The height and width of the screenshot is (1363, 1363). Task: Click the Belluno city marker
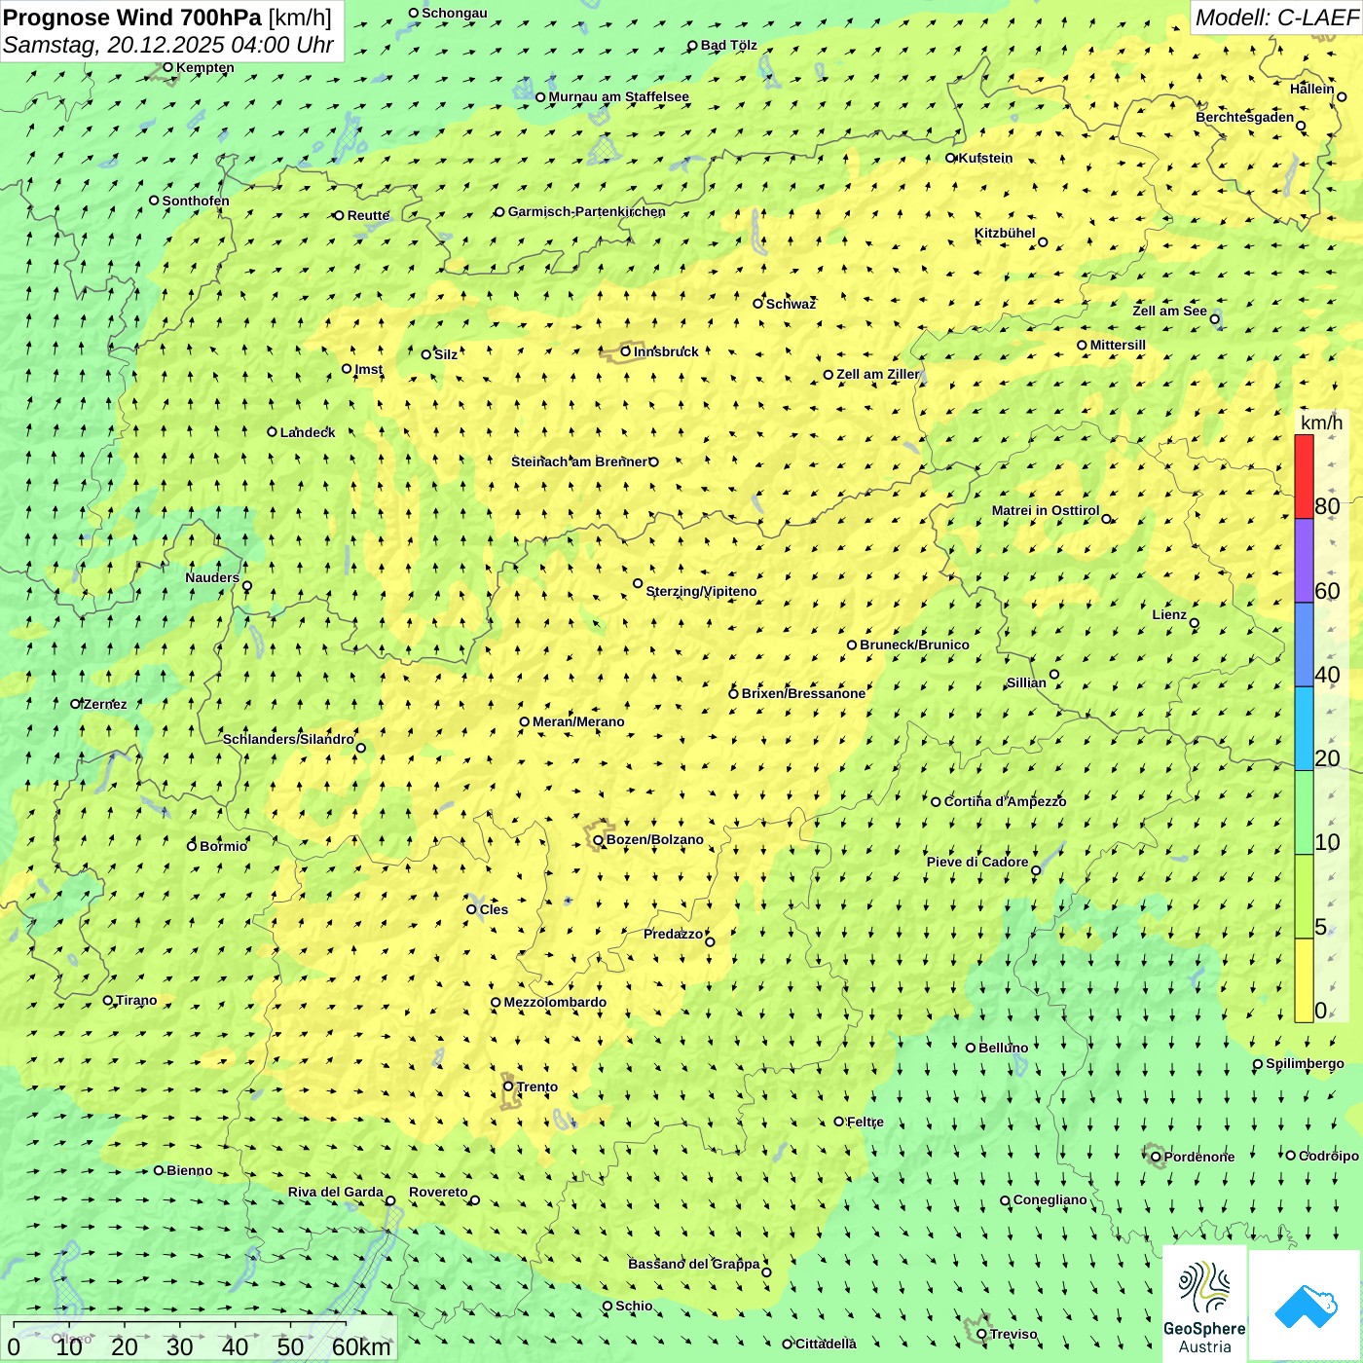pyautogui.click(x=971, y=1048)
